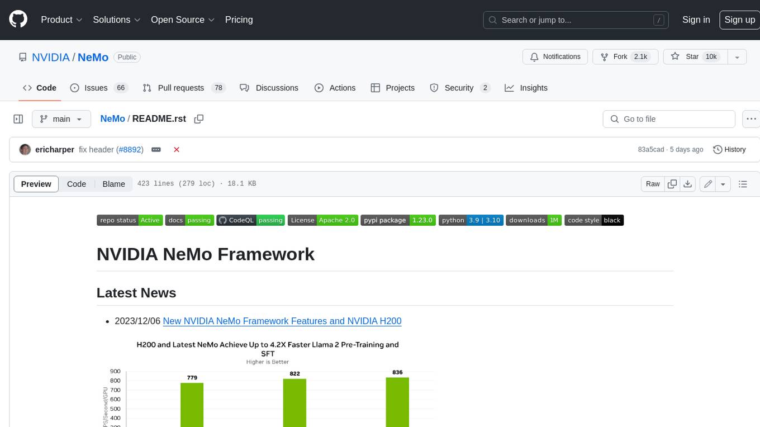Click the downloads 1M badge

tap(534, 220)
